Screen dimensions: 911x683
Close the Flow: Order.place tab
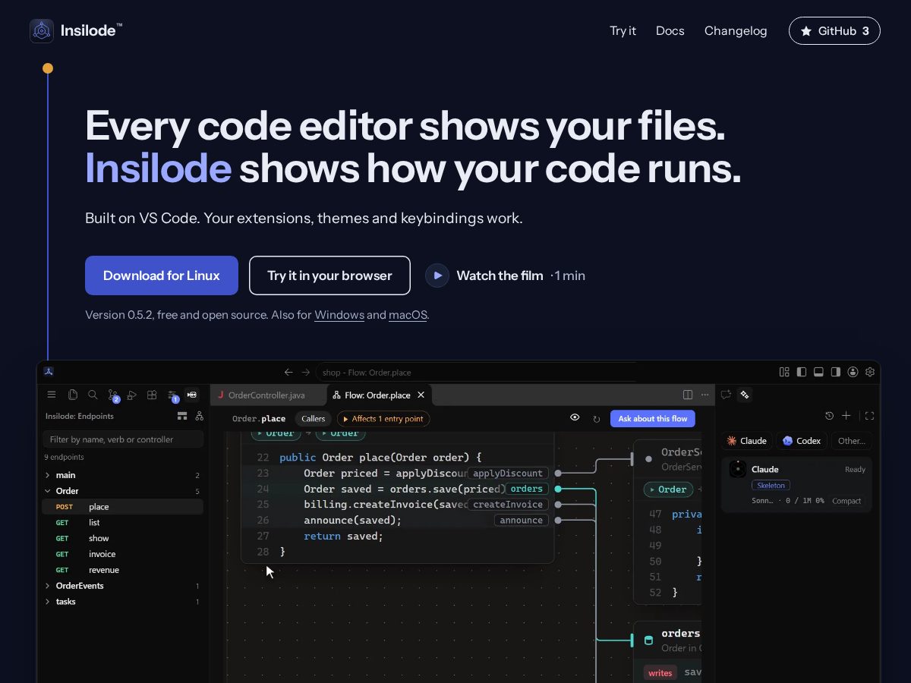point(421,395)
